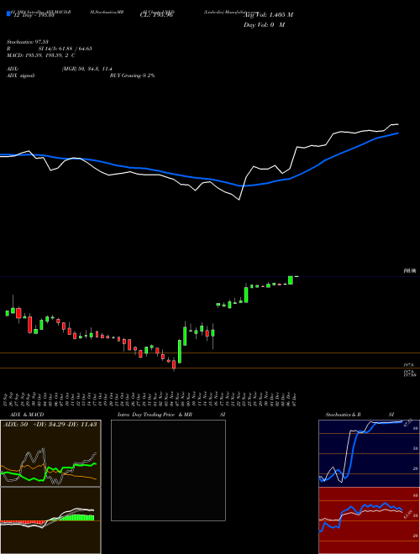
Task: Click the "CL: 195.96" closing price label
Action: 156,15
